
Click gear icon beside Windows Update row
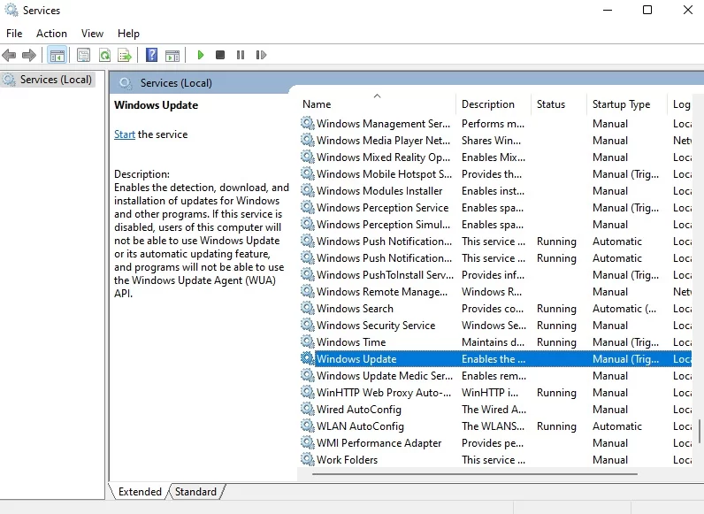308,358
